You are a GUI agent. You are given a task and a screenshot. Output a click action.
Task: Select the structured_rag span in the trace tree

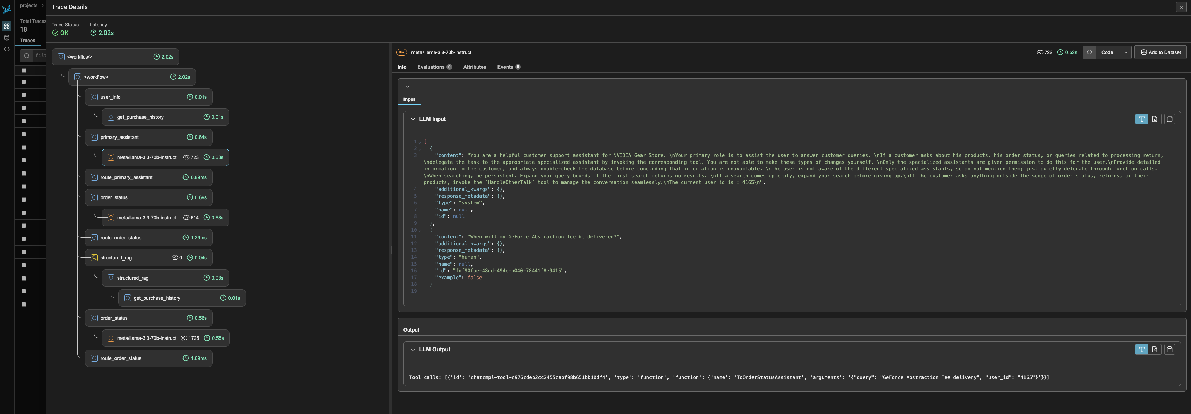(116, 257)
